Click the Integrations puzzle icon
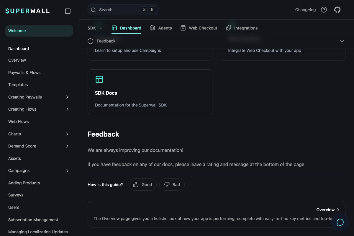Screen dimensions: 354x236 (x=228, y=28)
